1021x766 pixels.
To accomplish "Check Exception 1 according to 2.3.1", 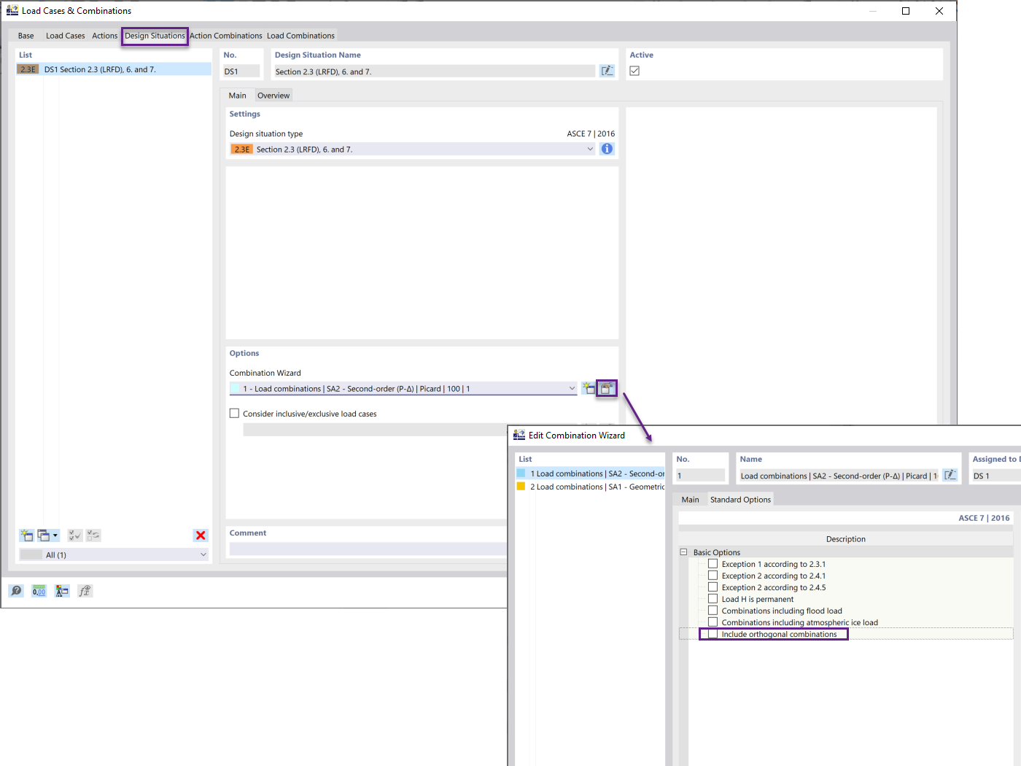I will pyautogui.click(x=713, y=564).
